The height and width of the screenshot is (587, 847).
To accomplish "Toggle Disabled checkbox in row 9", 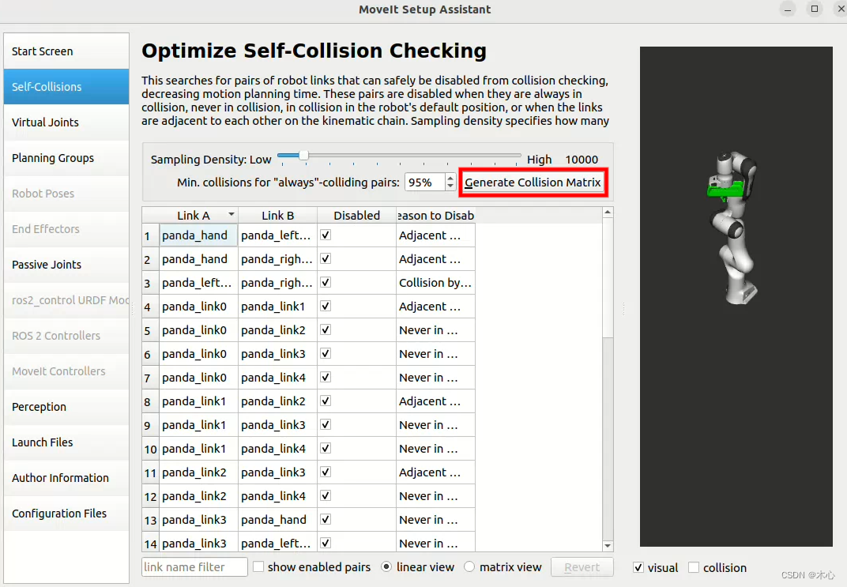I will [326, 426].
